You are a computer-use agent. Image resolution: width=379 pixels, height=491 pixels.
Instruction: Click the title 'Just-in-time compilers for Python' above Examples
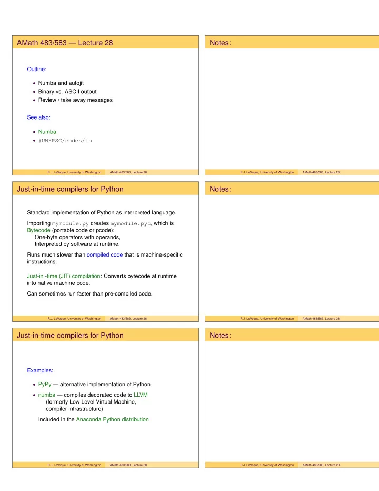70,336
